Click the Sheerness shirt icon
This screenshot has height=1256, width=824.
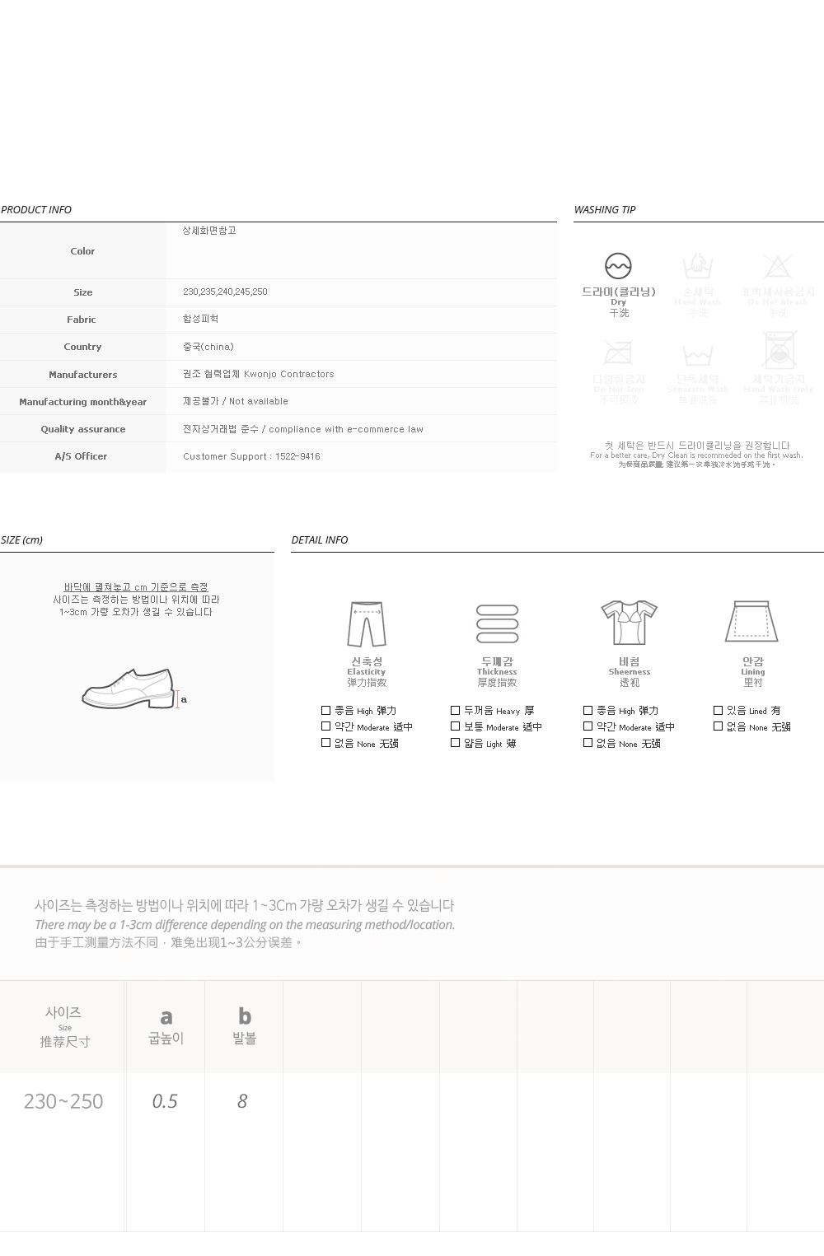[629, 623]
